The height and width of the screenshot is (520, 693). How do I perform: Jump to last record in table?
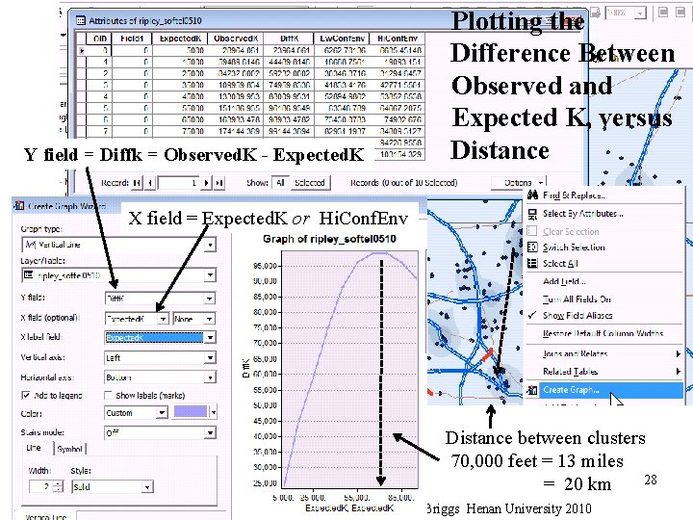[x=219, y=183]
